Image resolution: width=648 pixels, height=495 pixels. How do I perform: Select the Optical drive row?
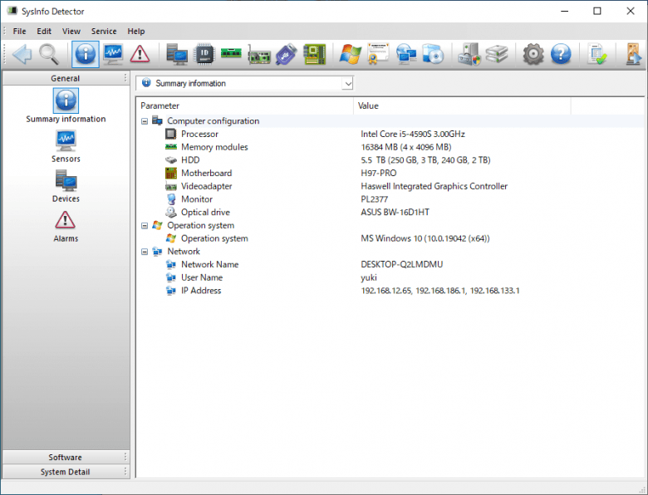coord(390,213)
